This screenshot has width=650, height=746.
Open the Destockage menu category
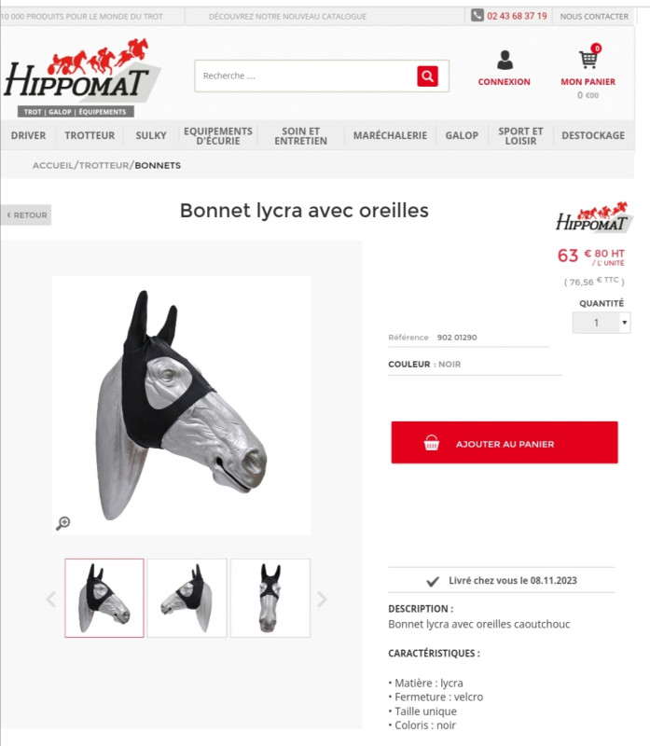(593, 135)
